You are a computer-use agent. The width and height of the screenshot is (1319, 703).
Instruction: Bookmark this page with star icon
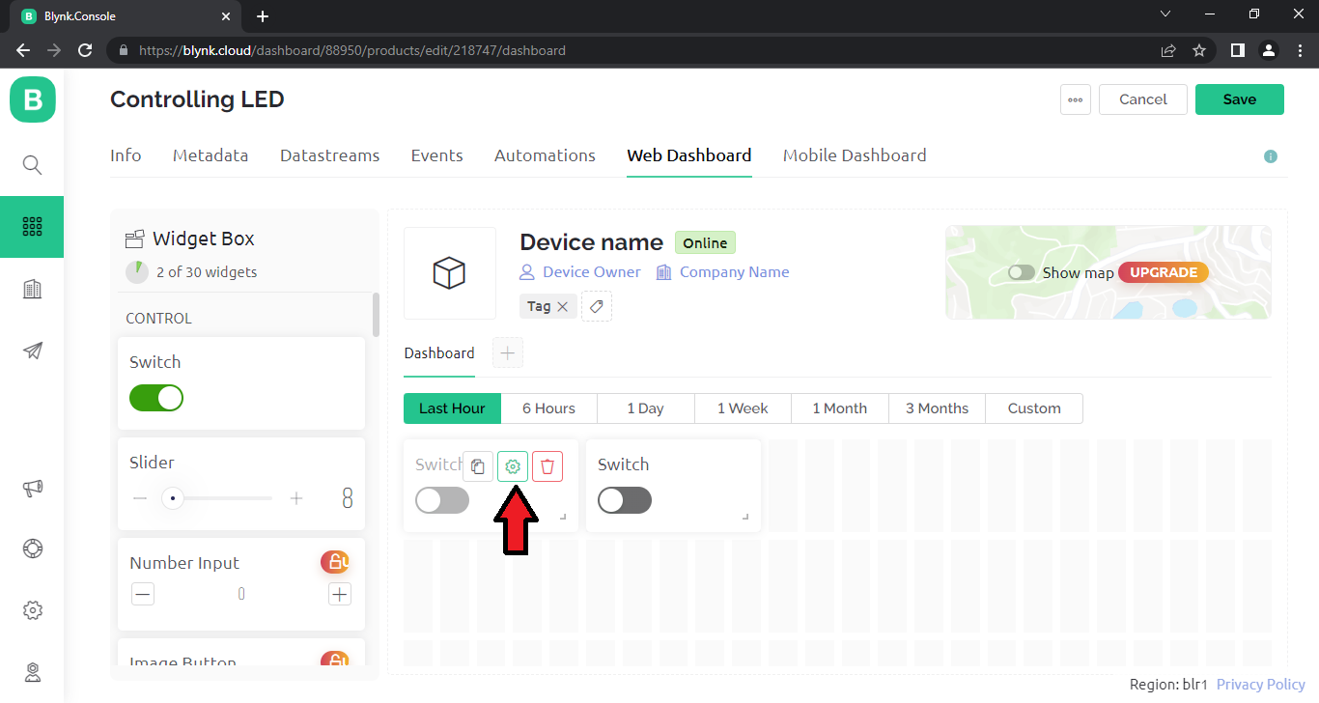[1199, 50]
